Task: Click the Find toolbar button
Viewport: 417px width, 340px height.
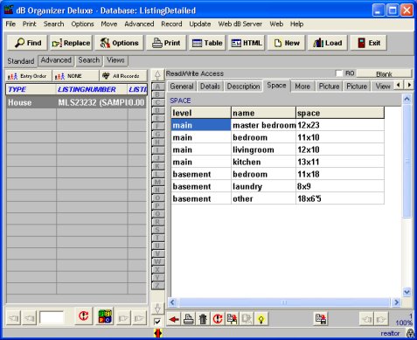Action: pos(28,43)
